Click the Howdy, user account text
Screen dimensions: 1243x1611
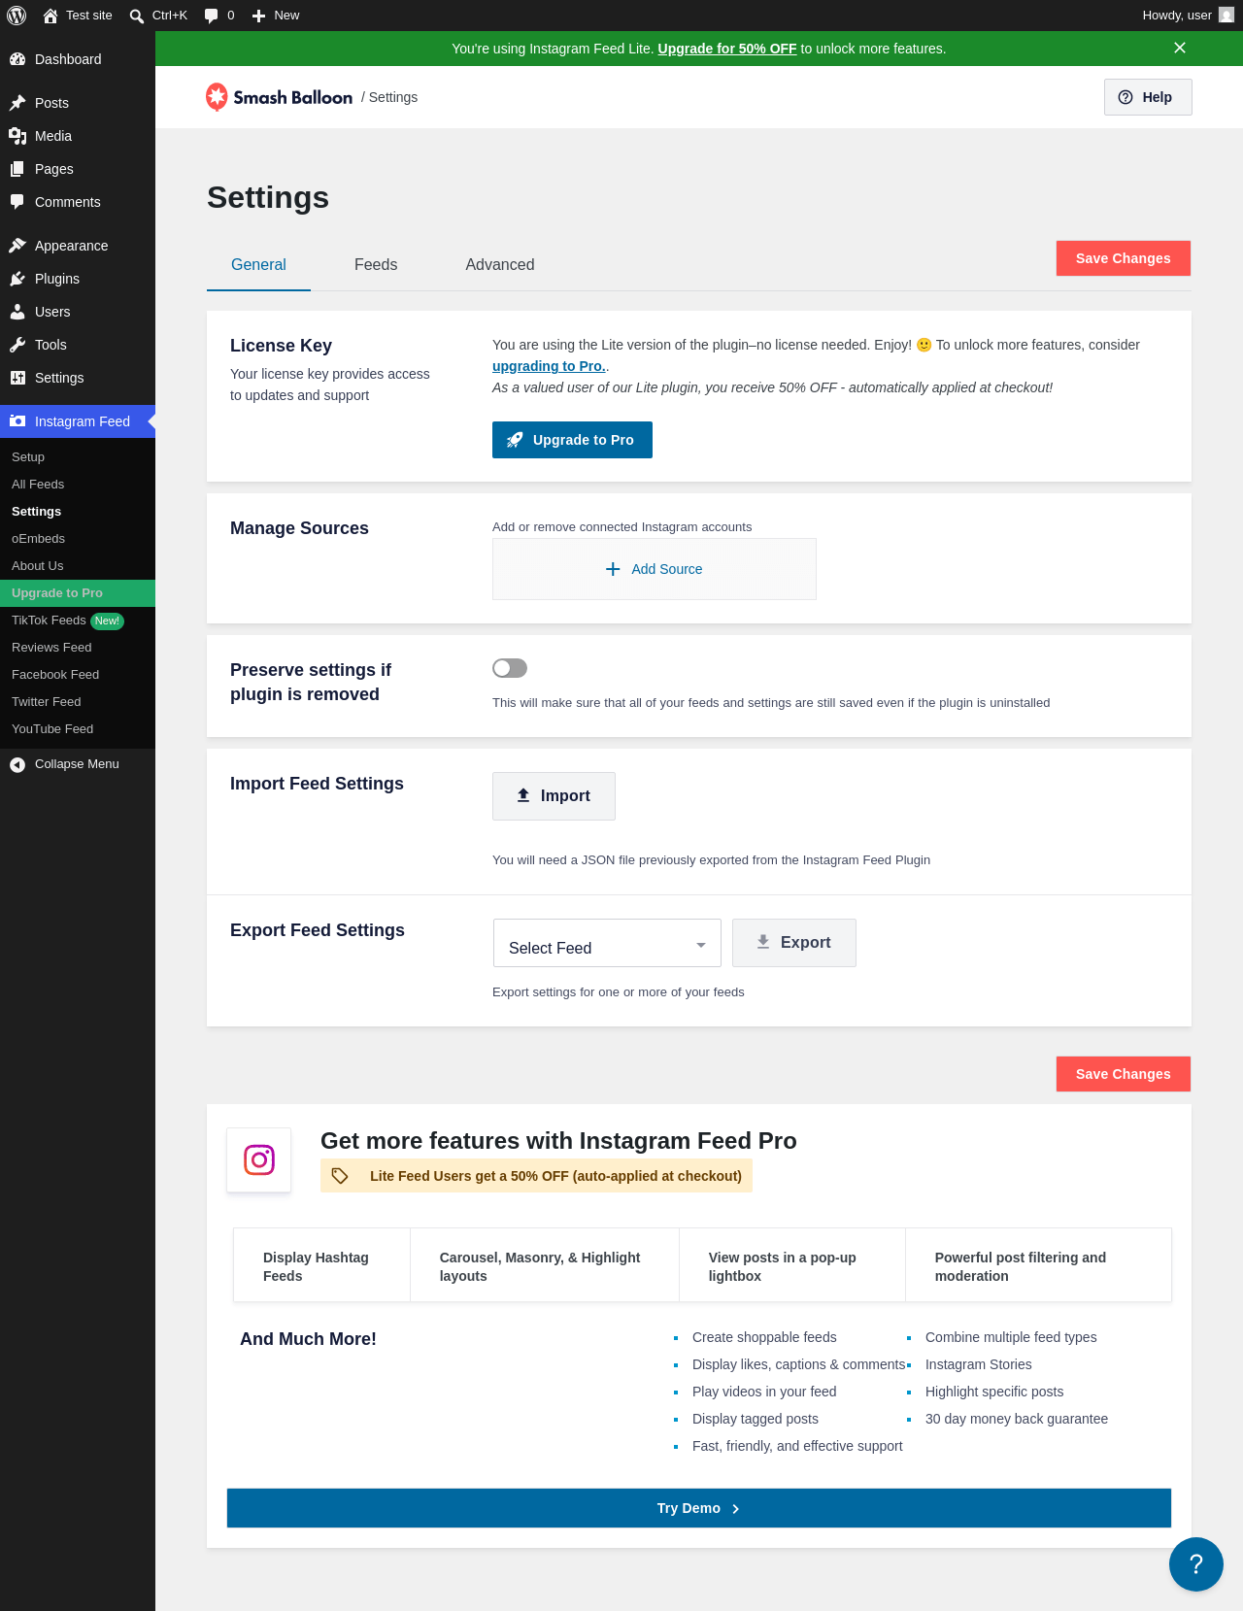[x=1177, y=16]
